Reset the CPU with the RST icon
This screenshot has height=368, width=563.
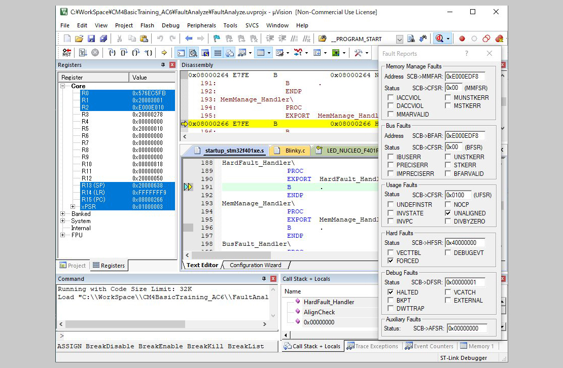pos(67,53)
